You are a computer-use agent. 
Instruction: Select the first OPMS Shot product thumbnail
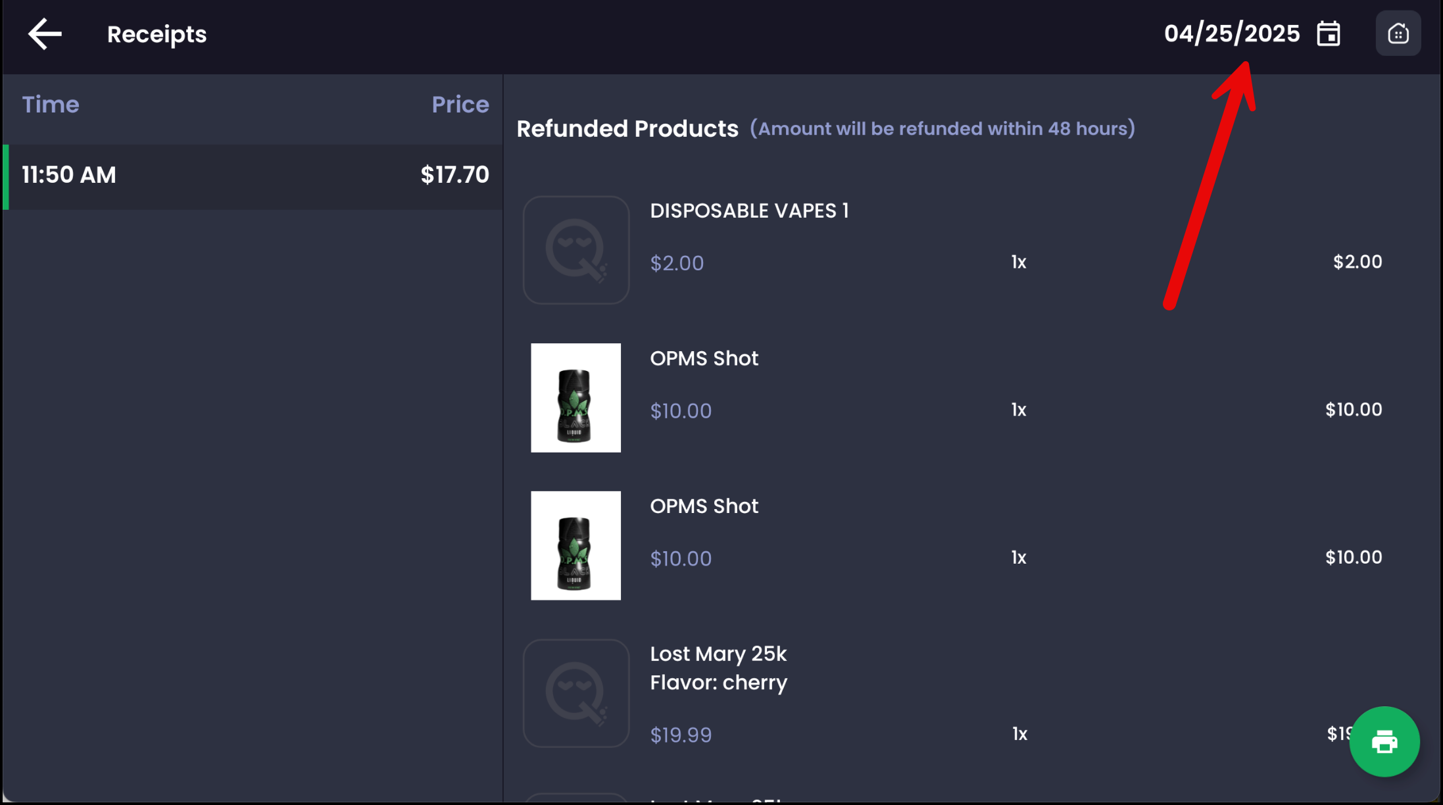(x=575, y=398)
